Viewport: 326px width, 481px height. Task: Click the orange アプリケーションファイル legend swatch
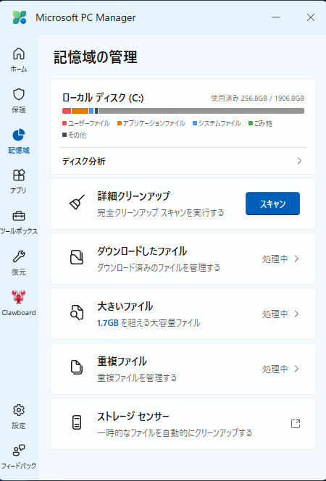tap(120, 123)
